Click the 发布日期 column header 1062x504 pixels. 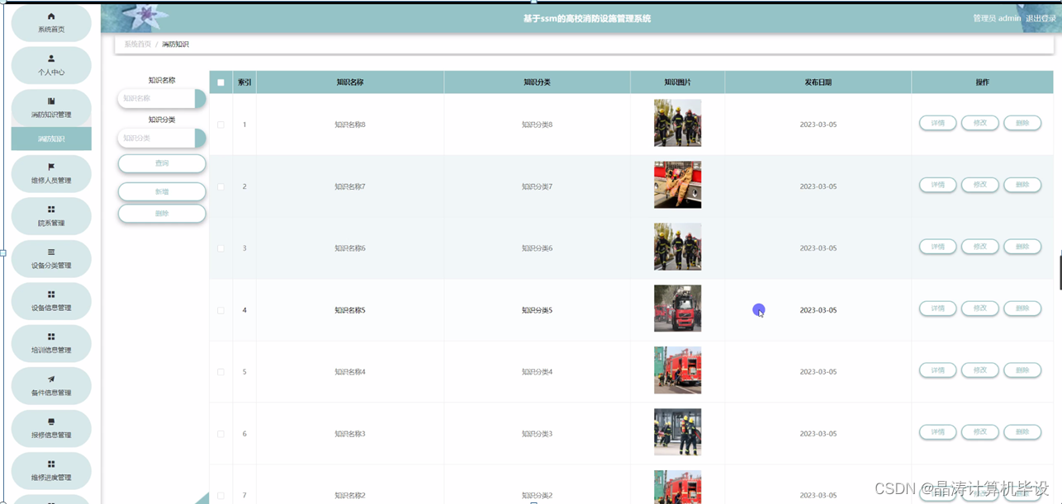coord(818,82)
